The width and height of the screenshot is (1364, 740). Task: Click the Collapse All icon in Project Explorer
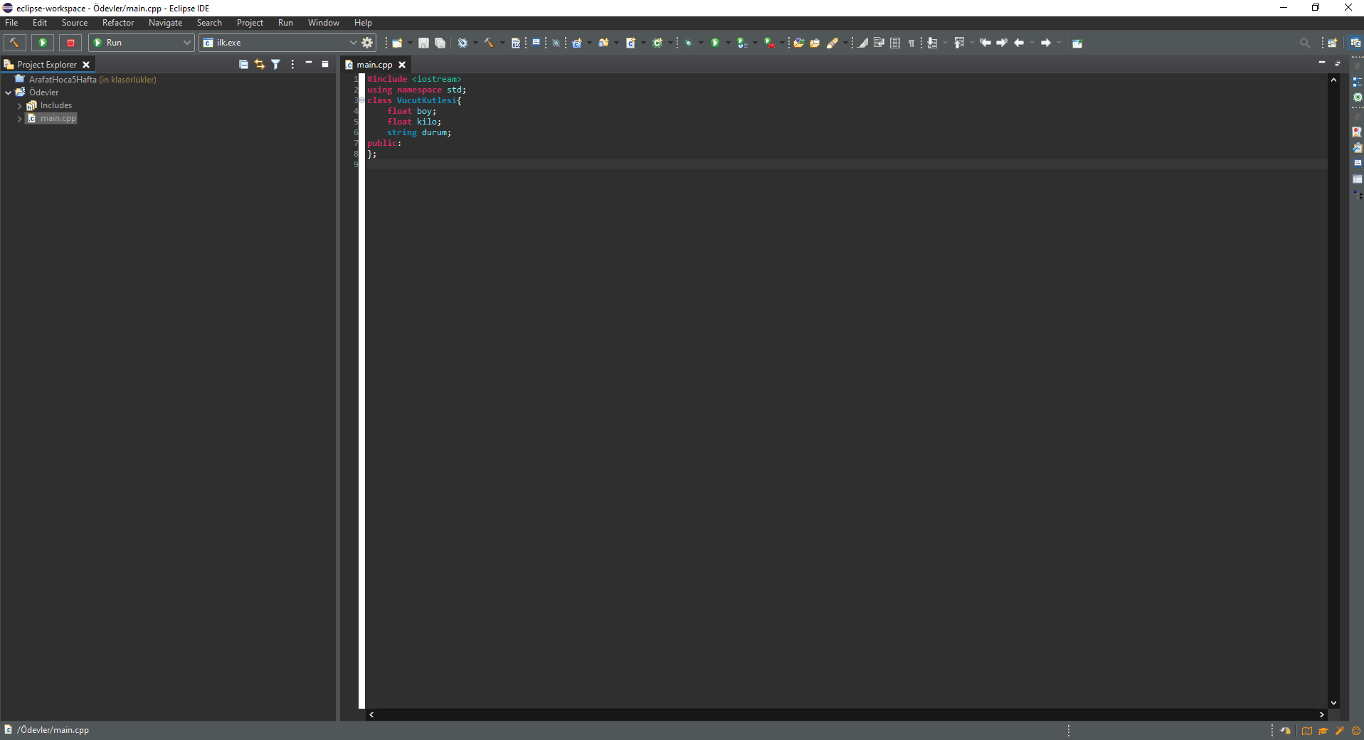click(x=243, y=64)
